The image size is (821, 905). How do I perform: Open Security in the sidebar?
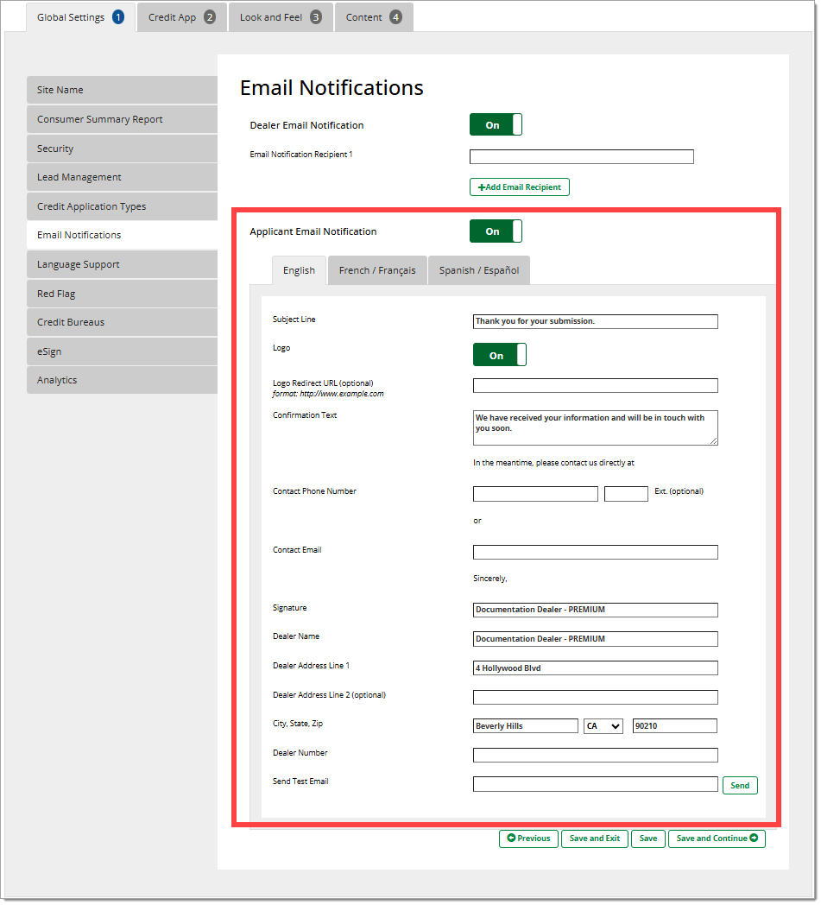coord(122,149)
